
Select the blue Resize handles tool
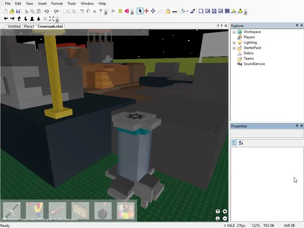click(x=153, y=11)
